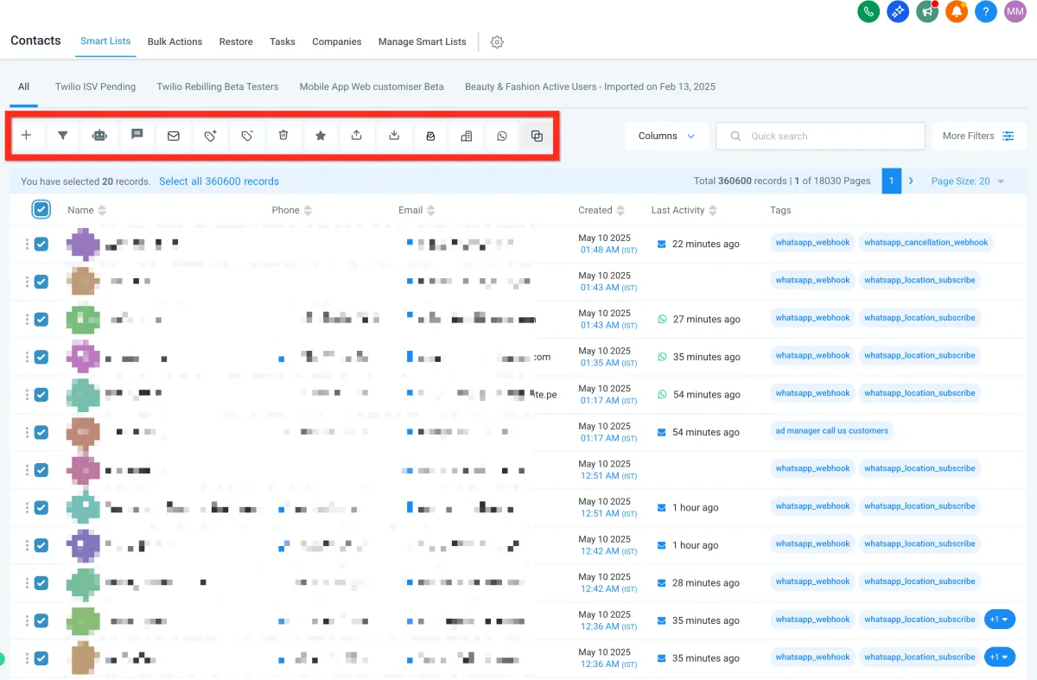Select the Twilio ISV Pending smart list

(x=95, y=86)
